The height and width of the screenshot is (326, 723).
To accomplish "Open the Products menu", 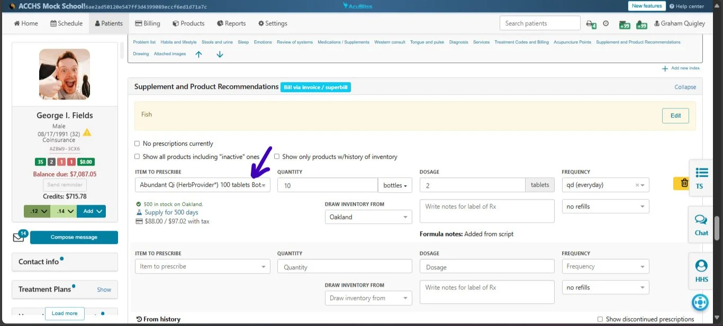I will (188, 23).
